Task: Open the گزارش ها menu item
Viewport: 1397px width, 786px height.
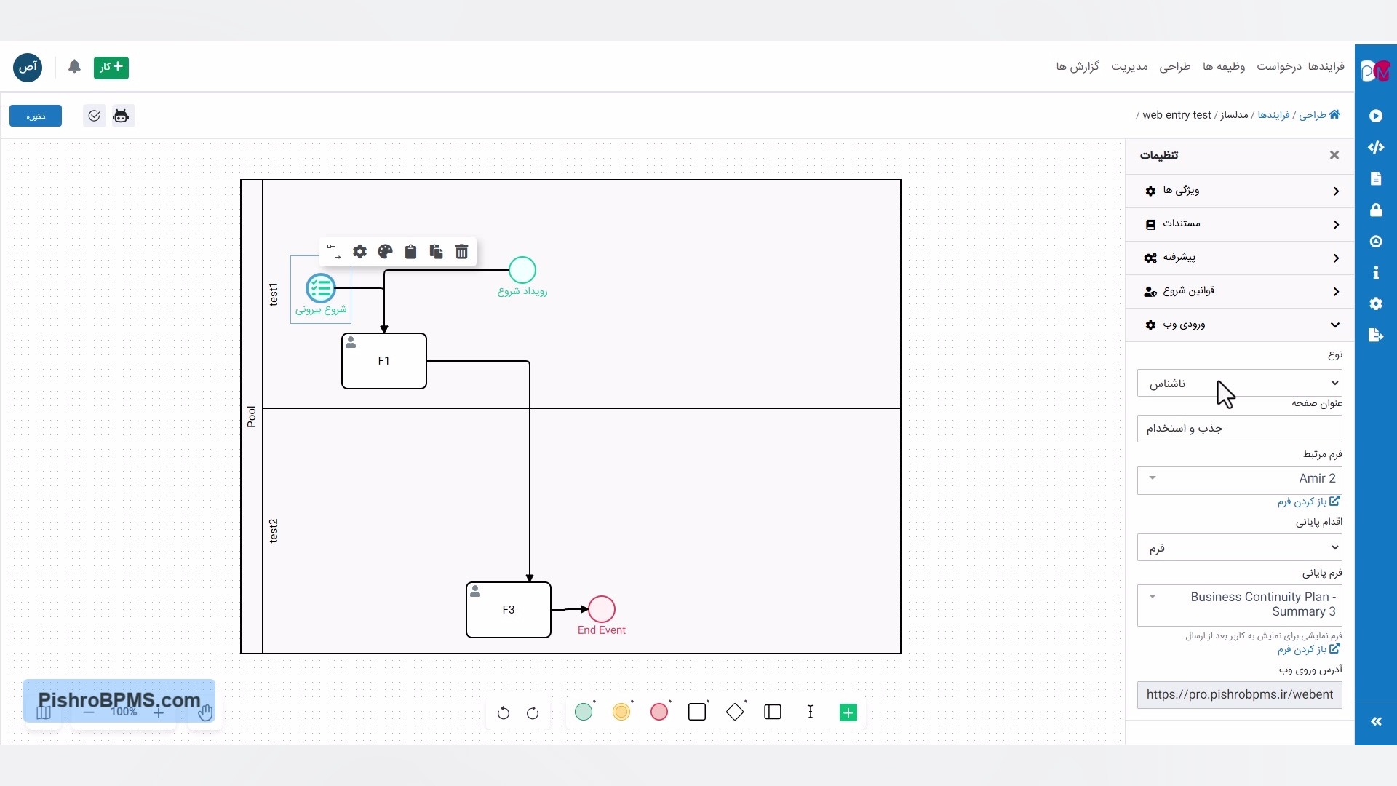Action: pyautogui.click(x=1078, y=67)
